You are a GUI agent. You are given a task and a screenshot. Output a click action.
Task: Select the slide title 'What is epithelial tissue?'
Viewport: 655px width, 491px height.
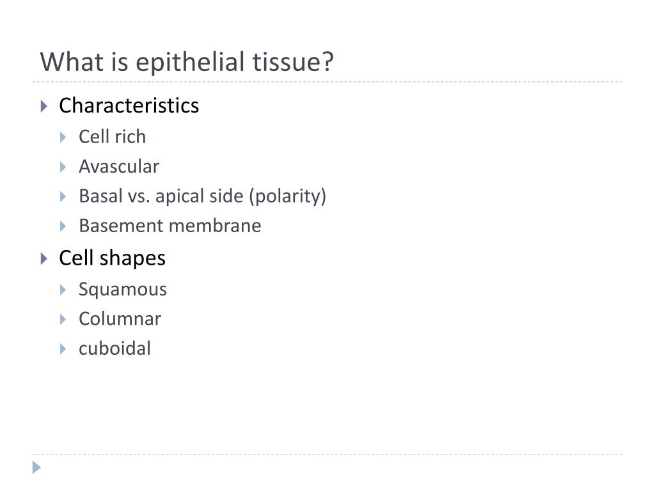[x=187, y=62]
